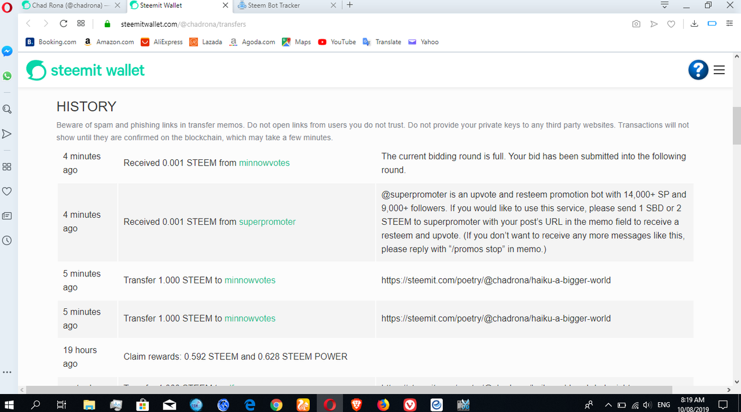Open Messenger in the Opera sidebar
The height and width of the screenshot is (412, 741).
click(x=7, y=52)
